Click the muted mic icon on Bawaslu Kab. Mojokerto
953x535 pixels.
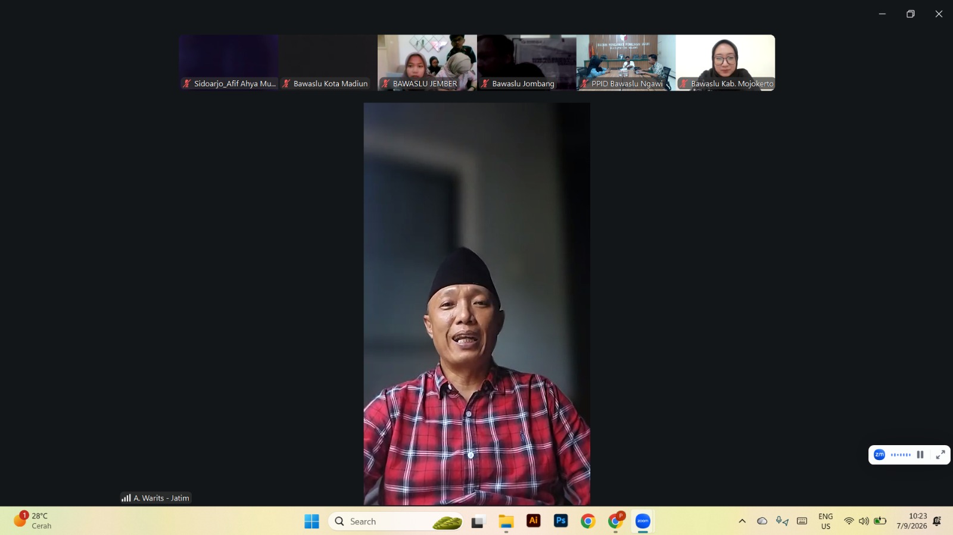[x=684, y=83]
